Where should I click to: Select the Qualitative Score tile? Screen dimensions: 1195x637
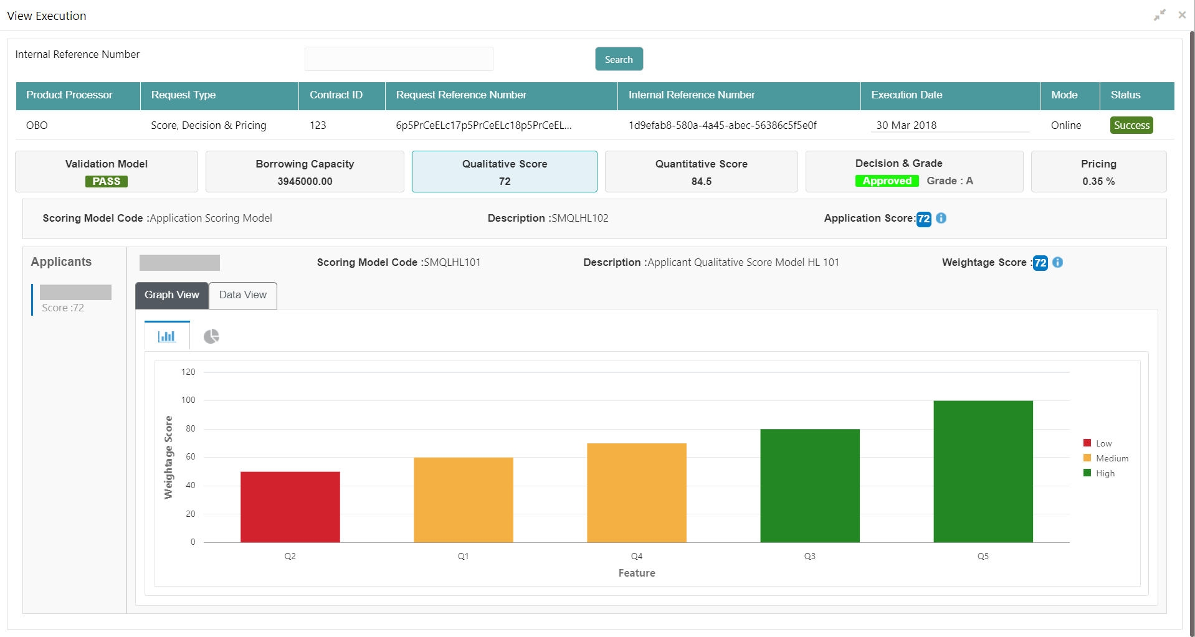pos(505,172)
